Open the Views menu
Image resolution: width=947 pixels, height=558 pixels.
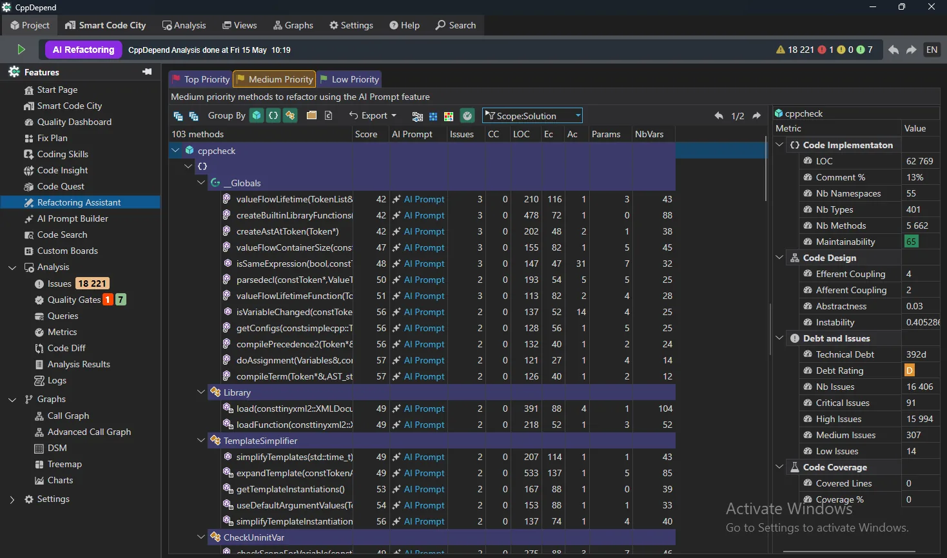click(240, 25)
